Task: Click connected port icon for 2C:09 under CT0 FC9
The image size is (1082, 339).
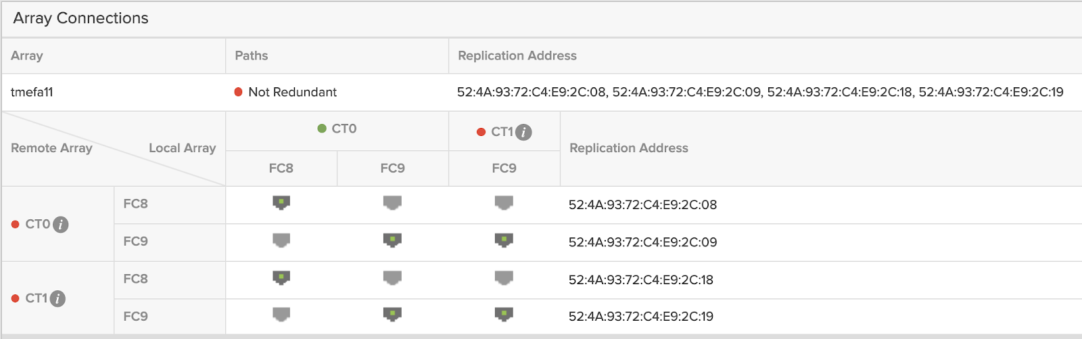Action: pyautogui.click(x=392, y=240)
